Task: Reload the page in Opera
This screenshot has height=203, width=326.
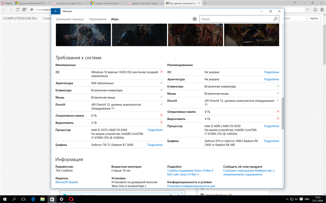Action: [x=18, y=10]
